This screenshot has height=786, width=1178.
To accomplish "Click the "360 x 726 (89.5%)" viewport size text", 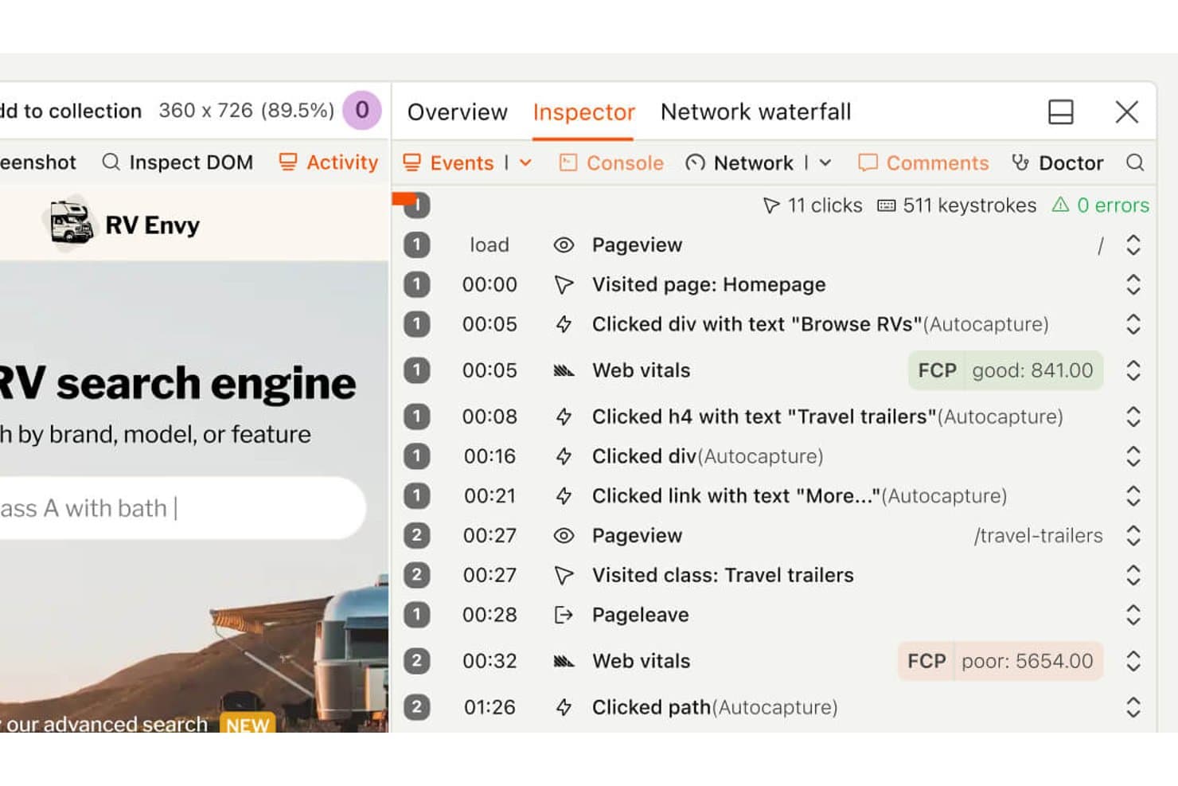I will pyautogui.click(x=246, y=111).
